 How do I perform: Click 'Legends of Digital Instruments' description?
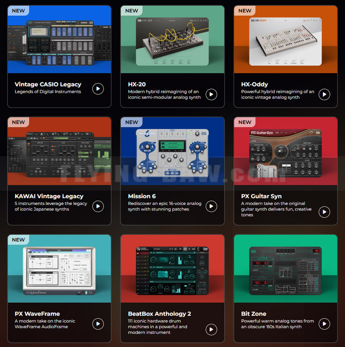pos(48,91)
